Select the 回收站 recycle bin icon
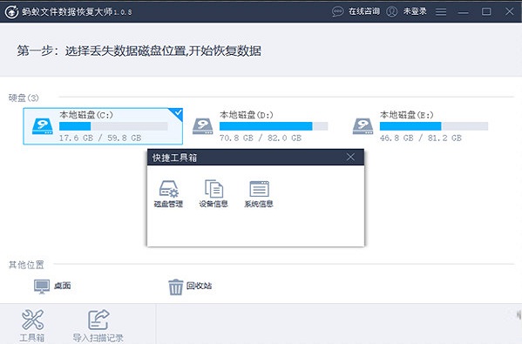Viewport: 522px width, 344px height. (175, 287)
